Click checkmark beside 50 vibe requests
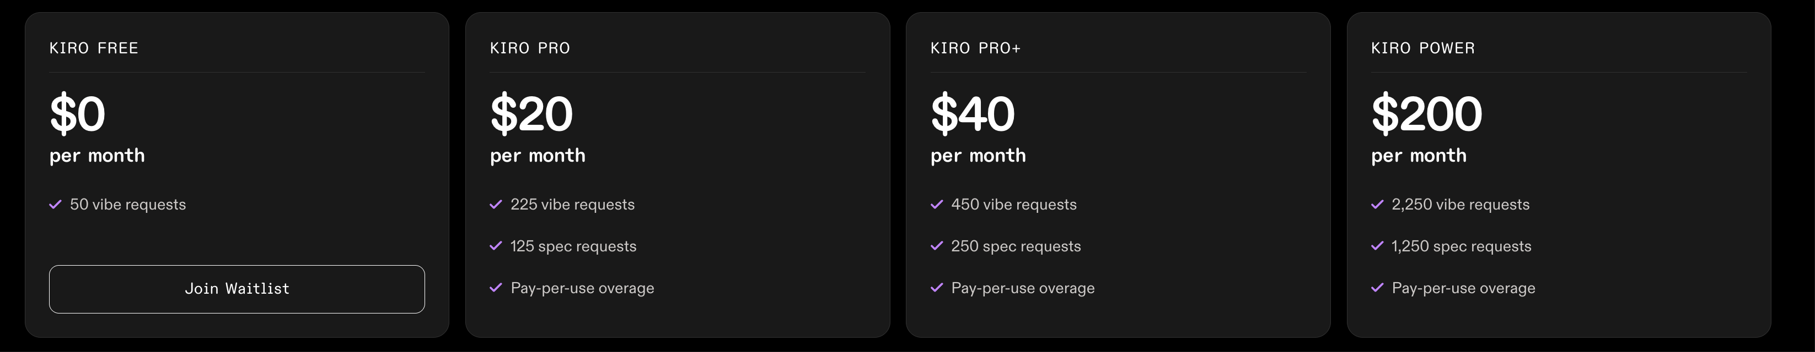Screen dimensions: 1815x352 56,205
